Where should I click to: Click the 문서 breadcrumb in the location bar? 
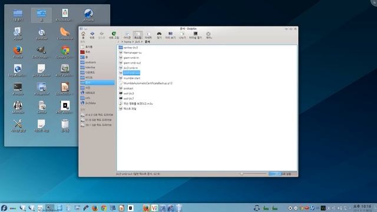point(147,42)
